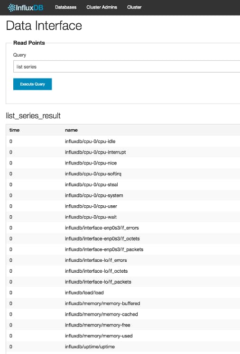This screenshot has height=354, width=240.
Task: Select row influxdb/cpu-0/cpu-nice
Action: (x=123, y=163)
